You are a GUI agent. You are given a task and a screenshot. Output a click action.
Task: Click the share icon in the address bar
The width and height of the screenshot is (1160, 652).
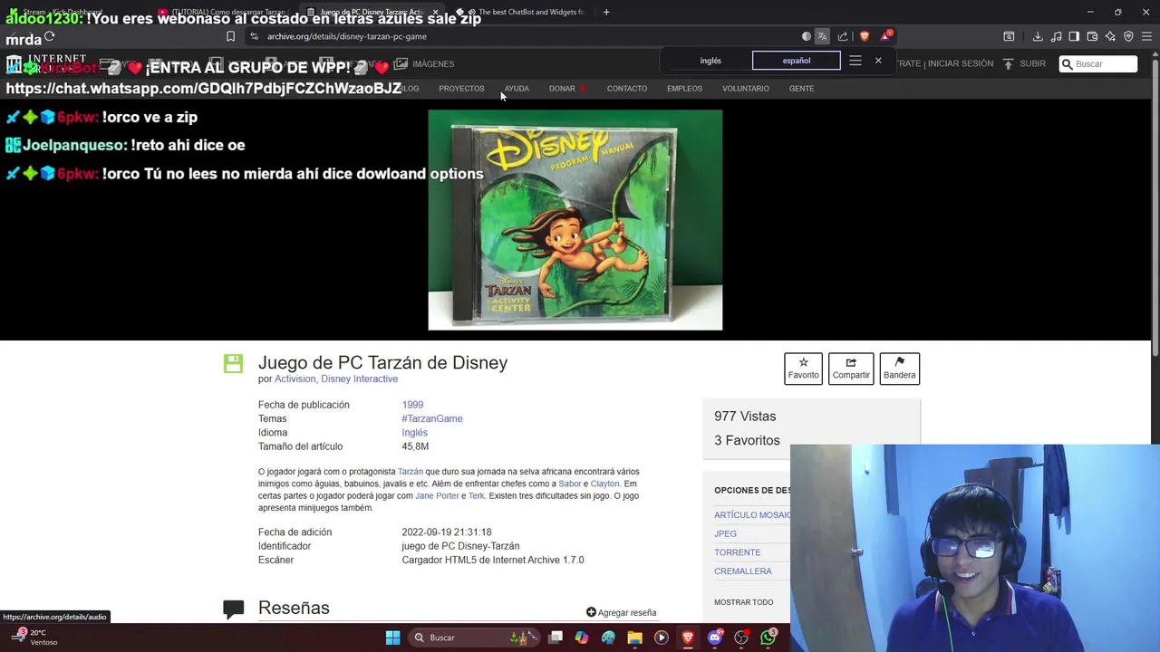tap(843, 36)
